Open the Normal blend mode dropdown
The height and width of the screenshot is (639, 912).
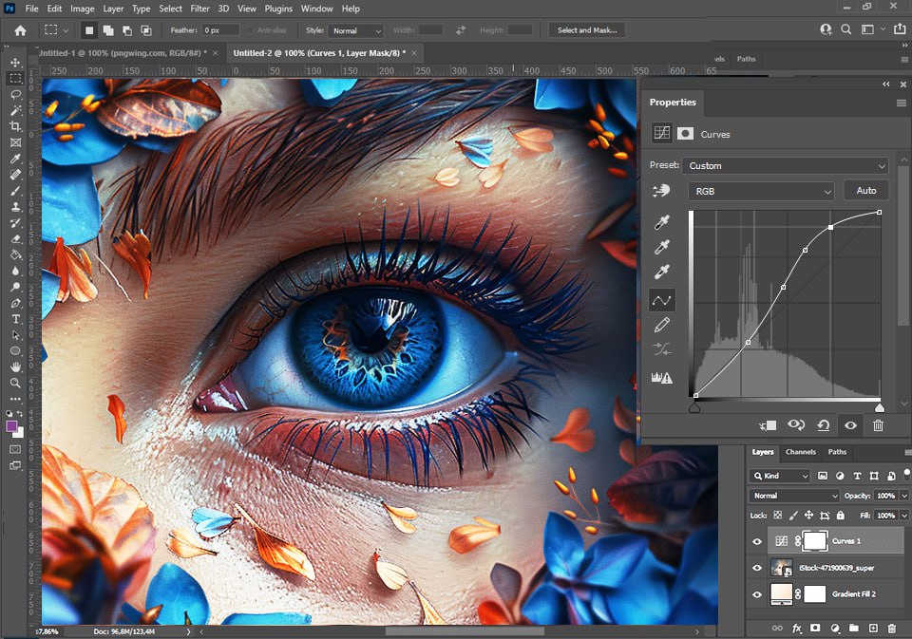794,496
